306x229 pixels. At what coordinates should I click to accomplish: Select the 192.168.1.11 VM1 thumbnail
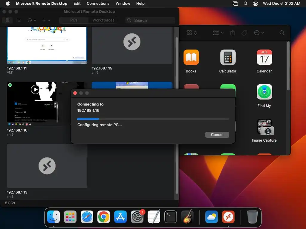pos(47,45)
